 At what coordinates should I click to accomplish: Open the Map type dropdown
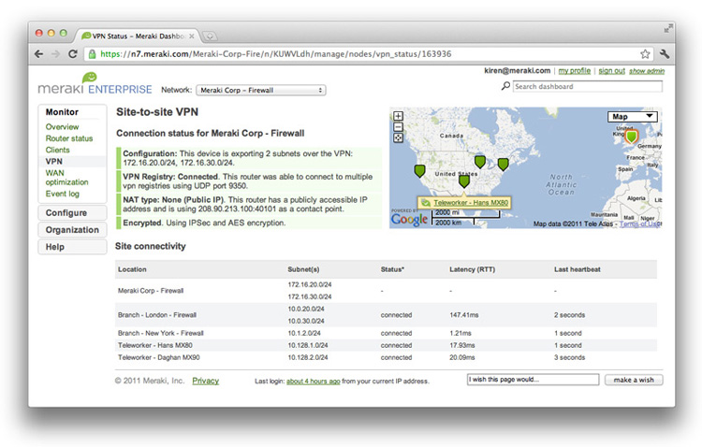point(632,116)
